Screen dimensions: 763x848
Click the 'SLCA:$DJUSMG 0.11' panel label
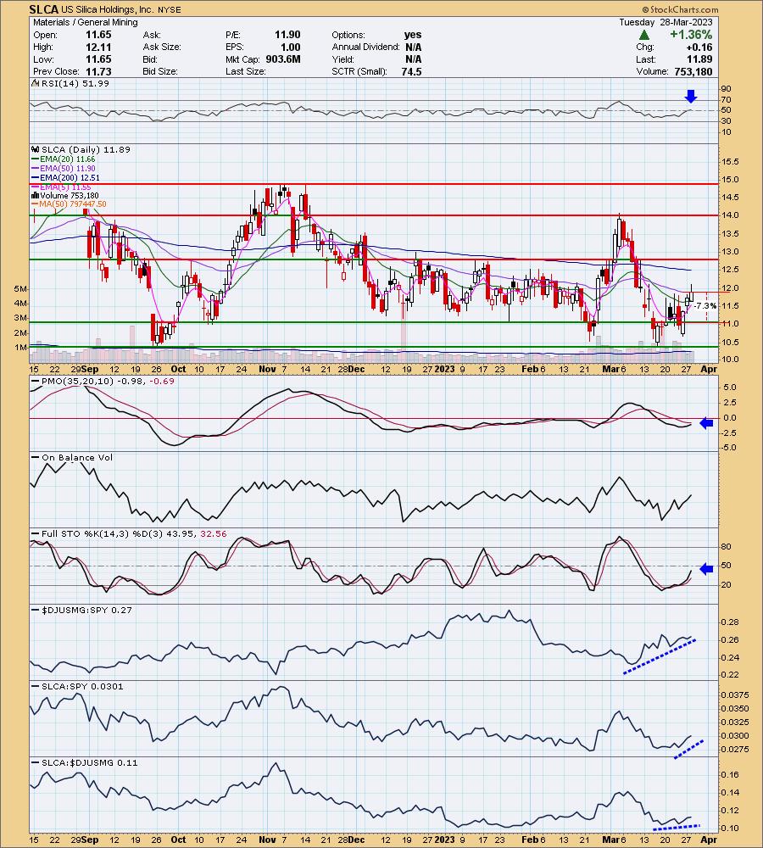tap(89, 762)
